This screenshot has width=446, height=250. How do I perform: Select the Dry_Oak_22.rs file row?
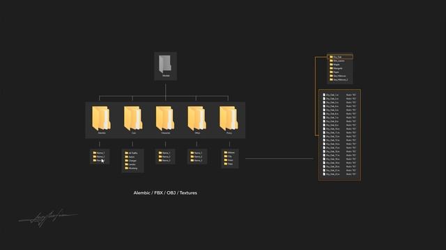point(339,174)
